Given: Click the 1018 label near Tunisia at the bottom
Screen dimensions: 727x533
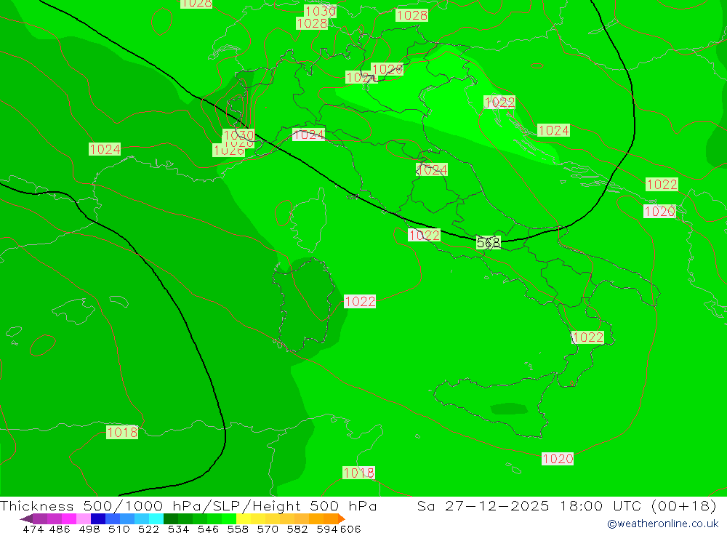Looking at the screenshot, I should click(x=358, y=473).
